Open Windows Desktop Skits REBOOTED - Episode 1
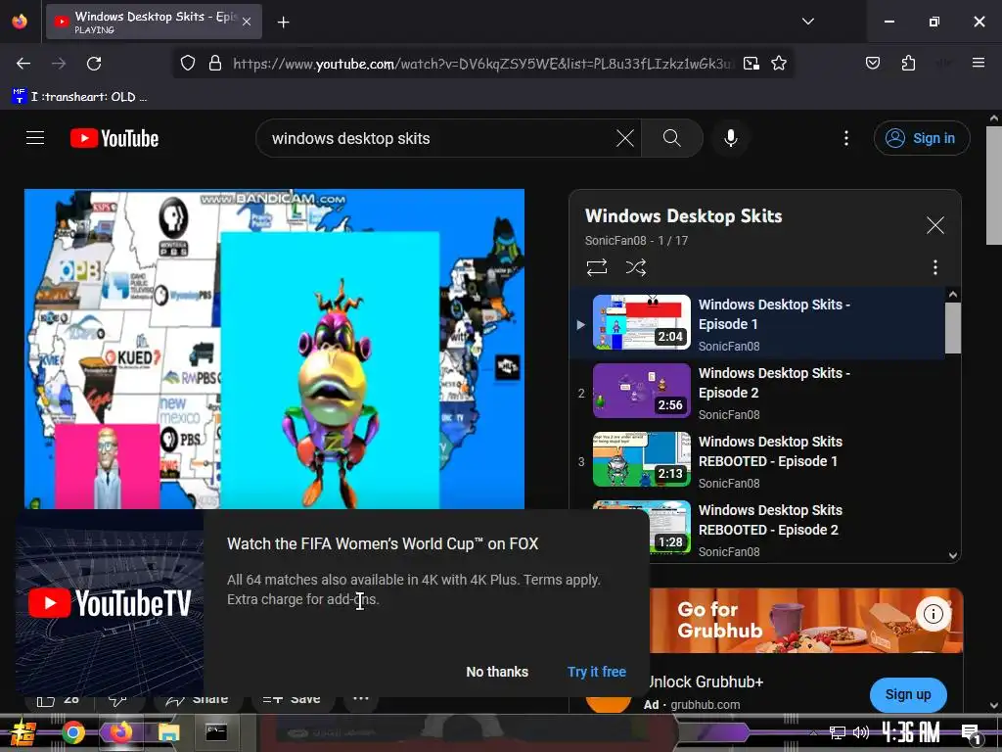This screenshot has width=1002, height=752. [x=770, y=451]
